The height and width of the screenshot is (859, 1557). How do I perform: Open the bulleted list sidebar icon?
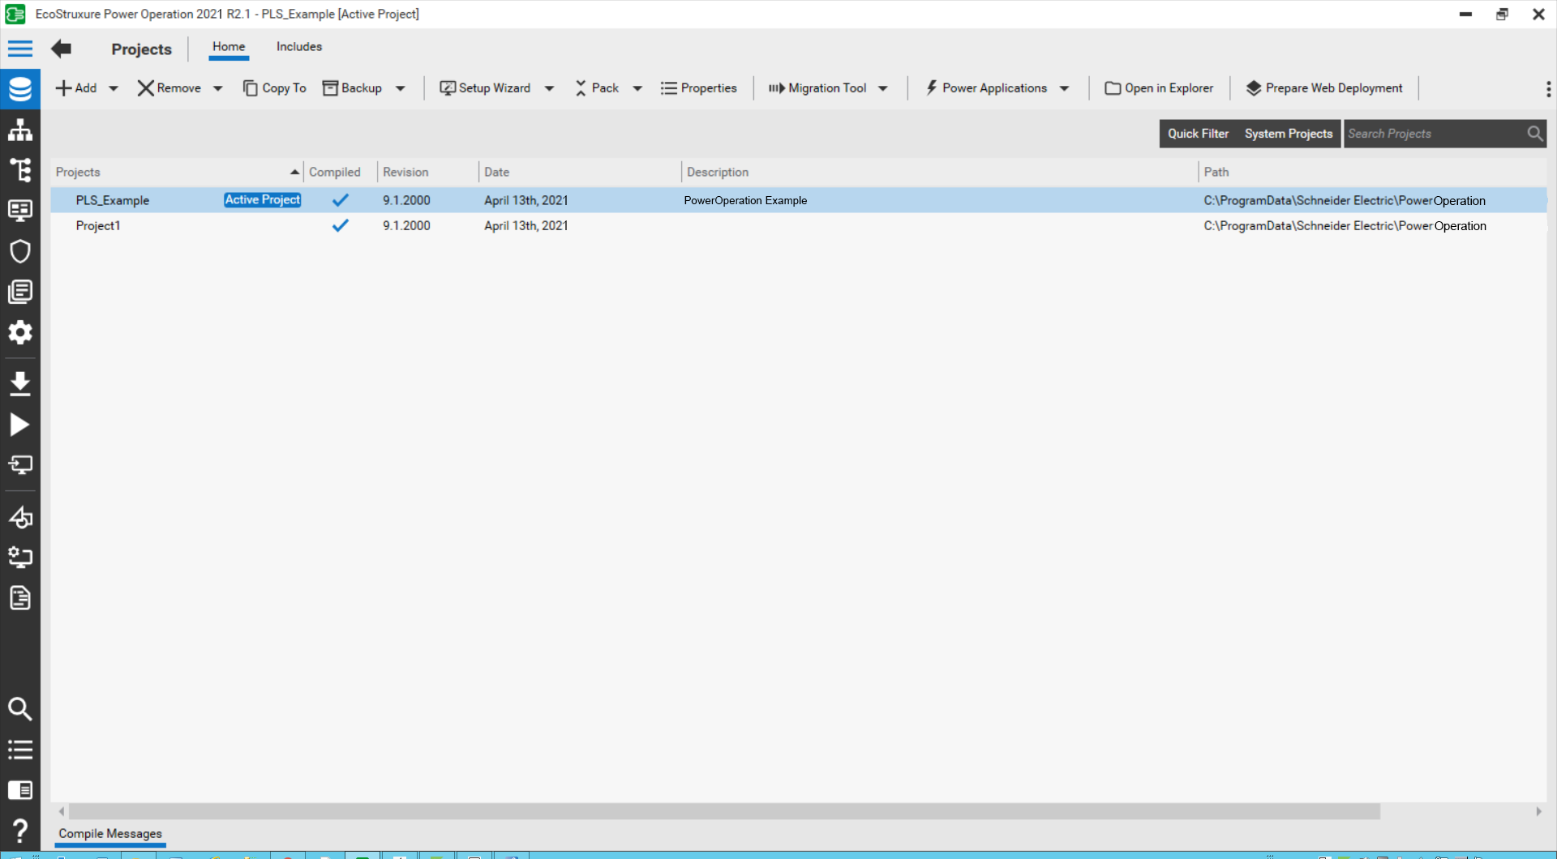click(x=20, y=750)
